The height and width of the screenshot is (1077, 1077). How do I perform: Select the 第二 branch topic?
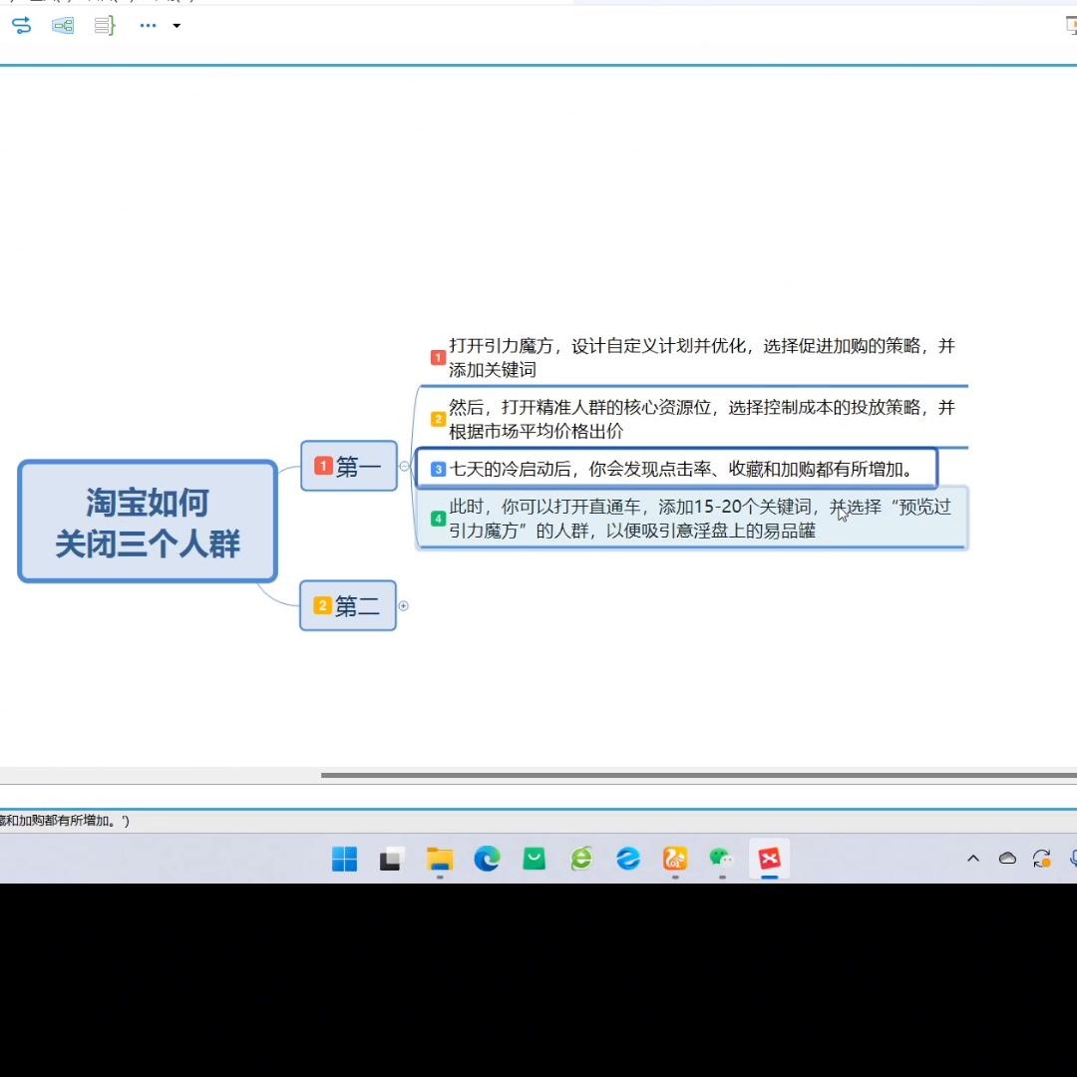(348, 606)
